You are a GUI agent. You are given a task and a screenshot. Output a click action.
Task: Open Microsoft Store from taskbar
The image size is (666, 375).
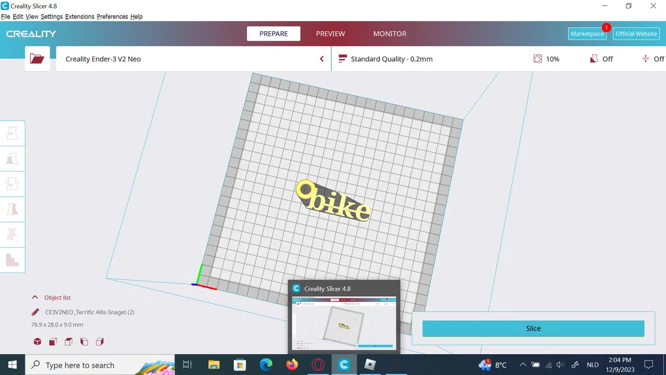[x=240, y=365]
